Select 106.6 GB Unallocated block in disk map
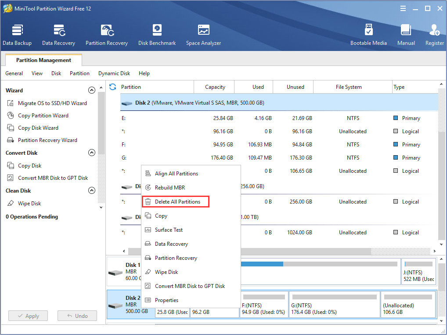This screenshot has width=447, height=335. pyautogui.click(x=408, y=305)
